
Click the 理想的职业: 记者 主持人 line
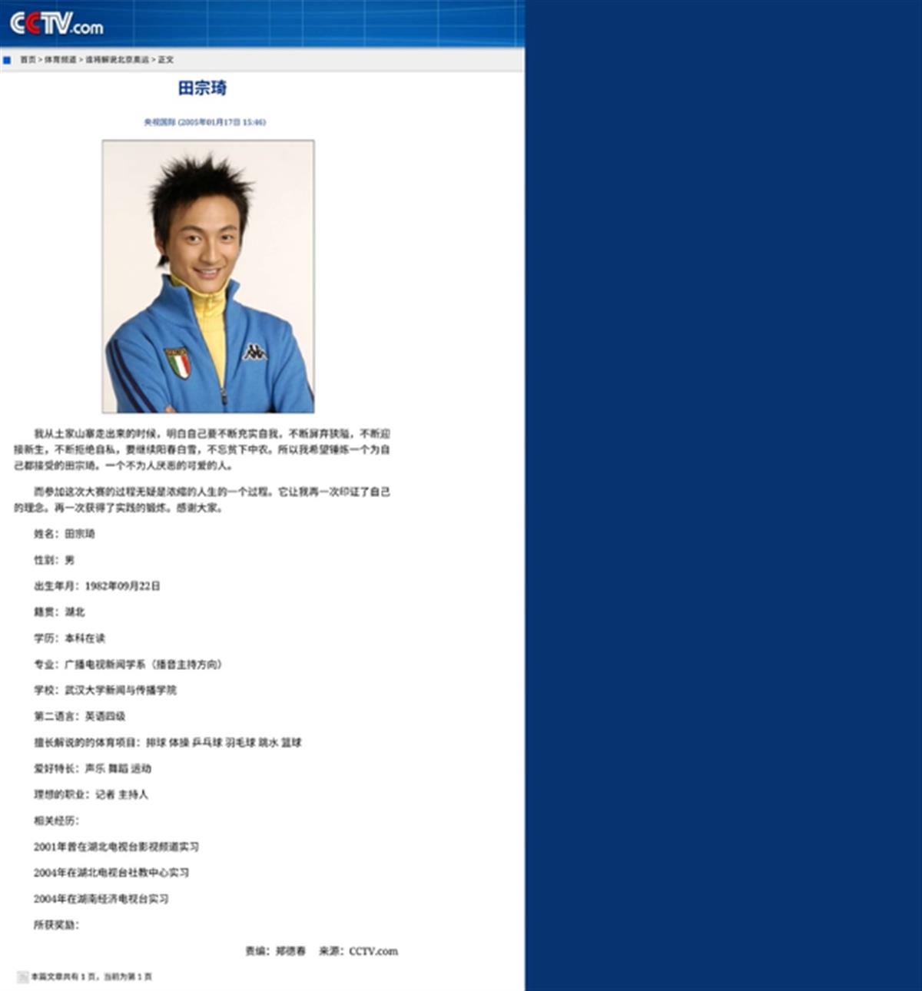(x=91, y=794)
